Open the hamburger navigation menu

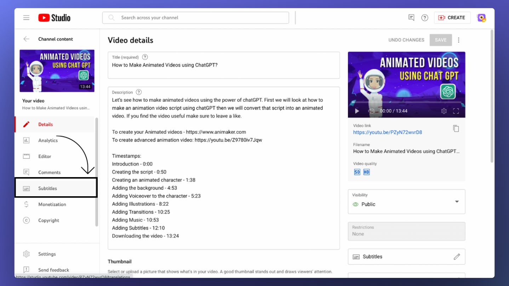tap(26, 18)
